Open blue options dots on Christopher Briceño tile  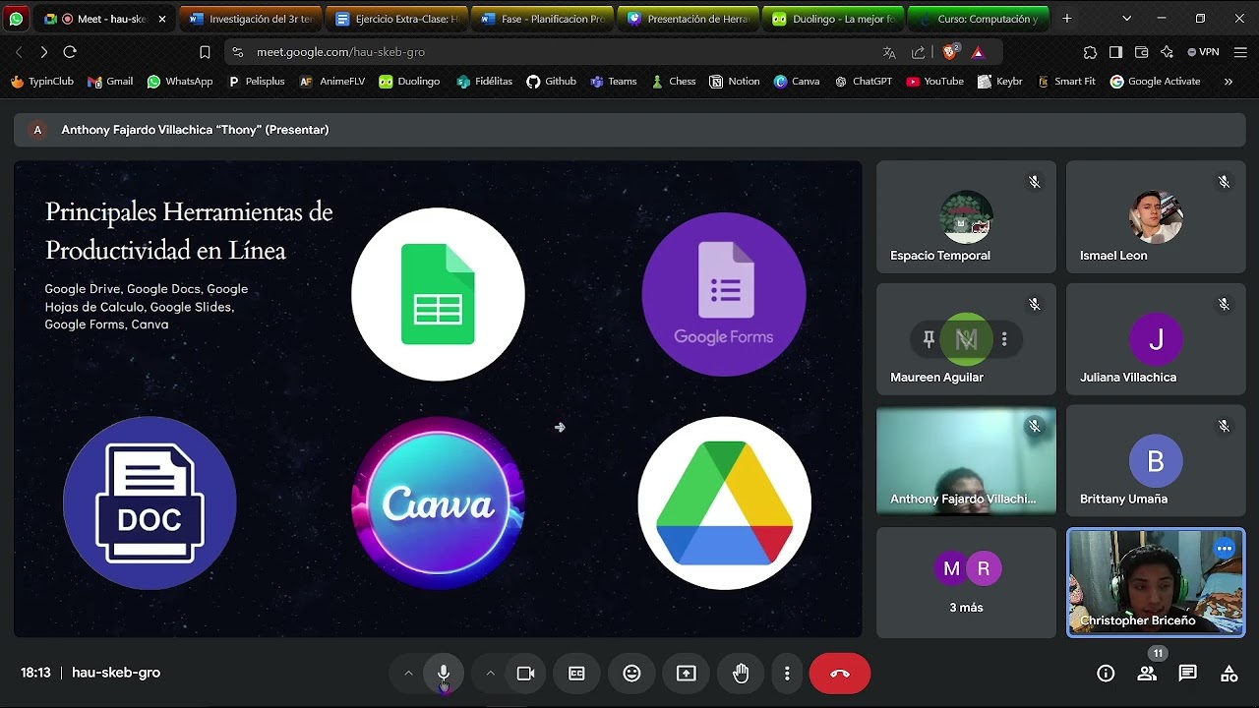point(1225,549)
